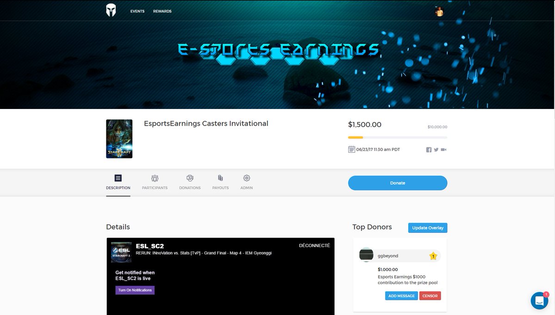Click the RERUN INnoVation vs. Stats stream title
The width and height of the screenshot is (555, 315).
203,253
